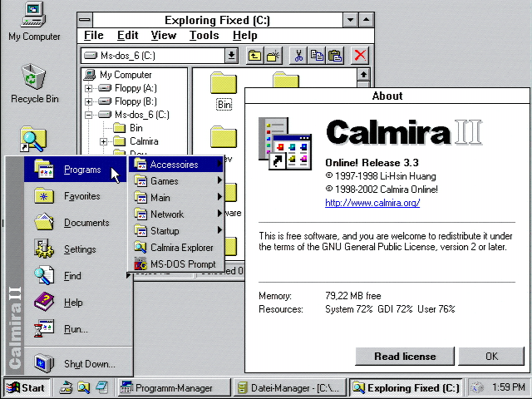Open the www.calmira.org link
The width and height of the screenshot is (532, 399).
(372, 203)
